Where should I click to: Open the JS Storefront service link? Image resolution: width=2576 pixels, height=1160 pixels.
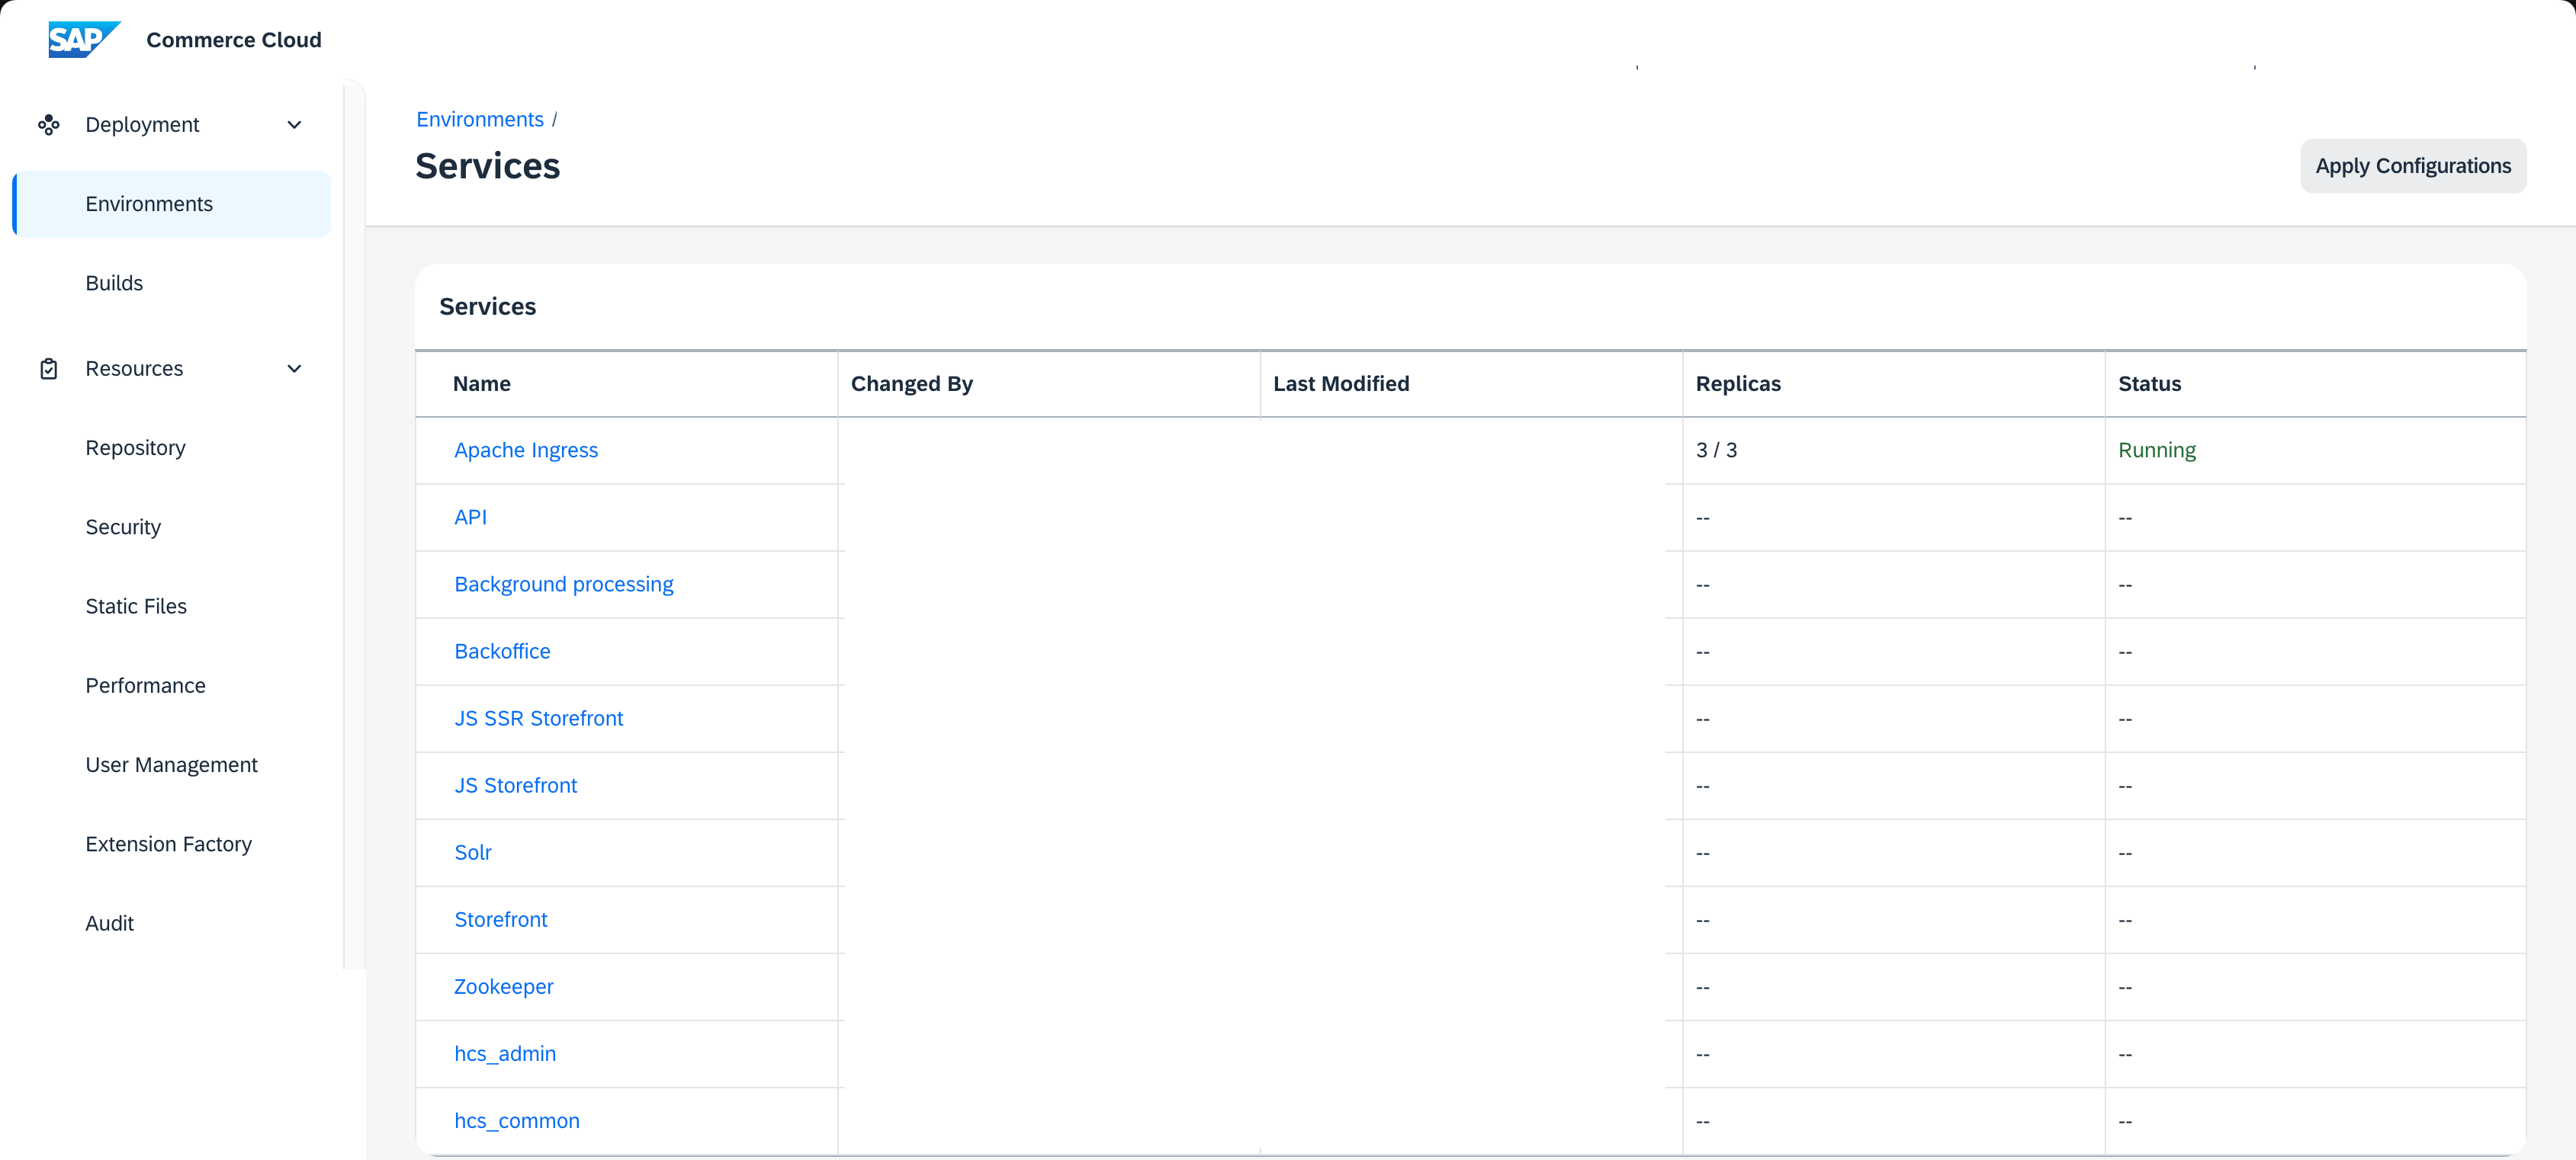[x=515, y=785]
